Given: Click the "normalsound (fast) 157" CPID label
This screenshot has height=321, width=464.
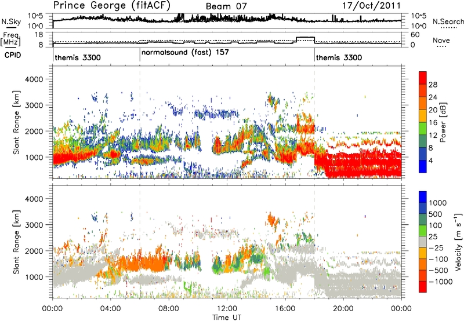Looking at the screenshot, I should click(x=185, y=52).
